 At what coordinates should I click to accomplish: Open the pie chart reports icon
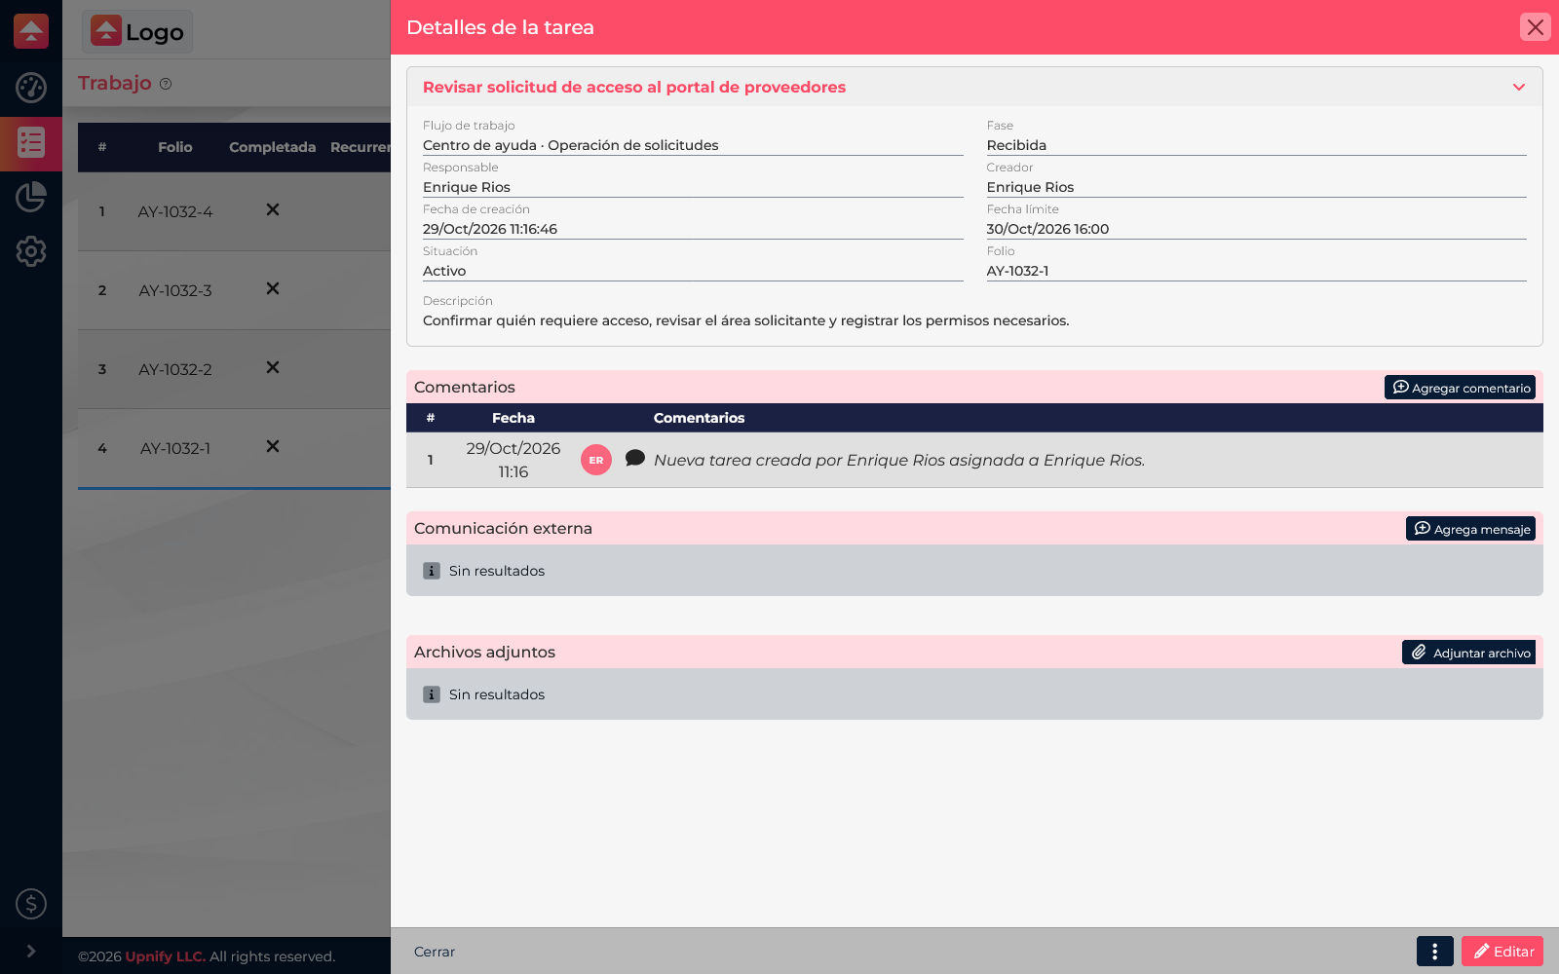click(31, 197)
